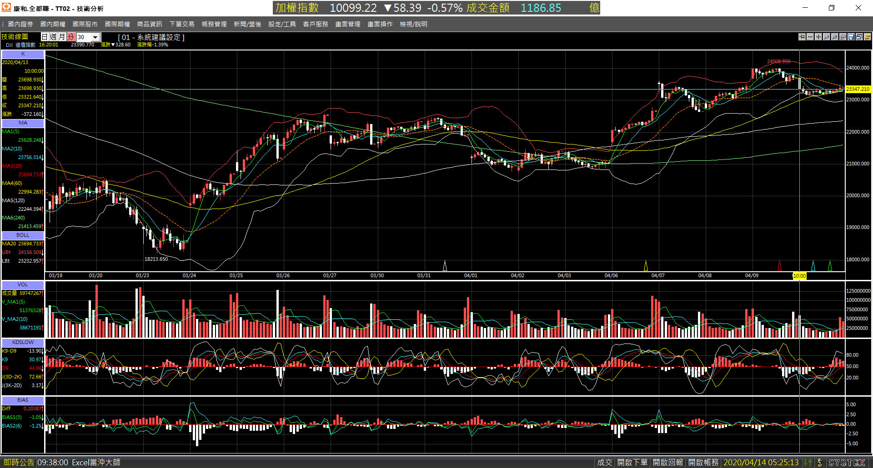Click the interval value field showing 30
This screenshot has height=468, width=873.
tap(84, 37)
